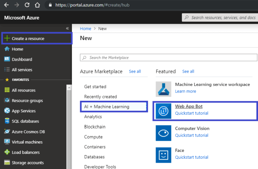Click the App Services globe icon

pyautogui.click(x=7, y=110)
